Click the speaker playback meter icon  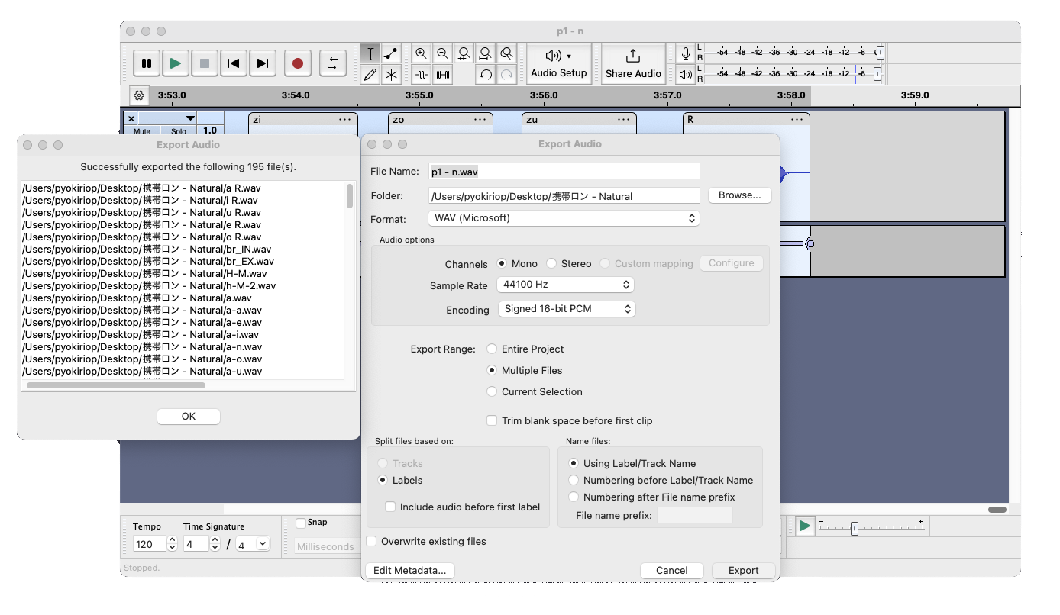tap(686, 74)
